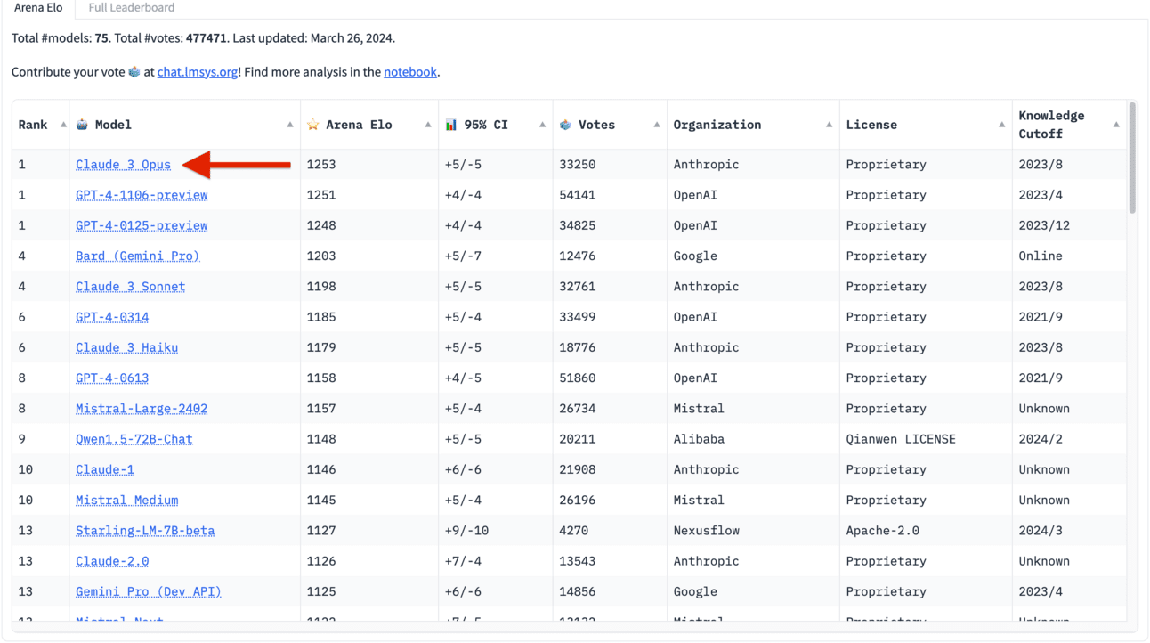Open the Claude 3 Opus model link

pyautogui.click(x=123, y=165)
